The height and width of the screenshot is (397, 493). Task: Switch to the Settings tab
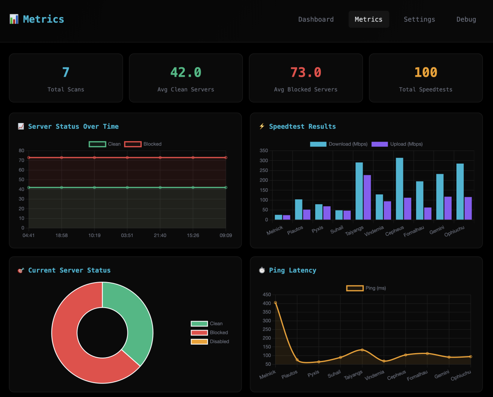(419, 19)
